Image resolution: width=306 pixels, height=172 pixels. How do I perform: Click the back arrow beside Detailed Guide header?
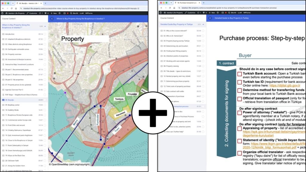(x=210, y=18)
